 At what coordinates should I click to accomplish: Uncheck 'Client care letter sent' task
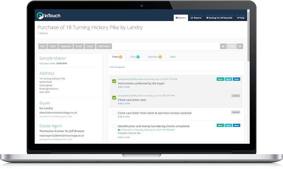114,98
